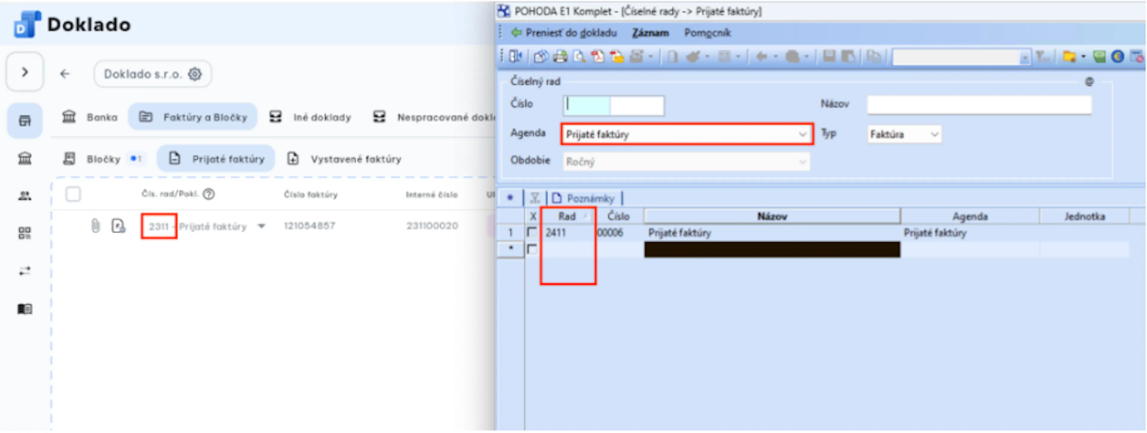Open the Nespracované doklady tab
Viewport: 1147px width, 433px height.
(434, 117)
